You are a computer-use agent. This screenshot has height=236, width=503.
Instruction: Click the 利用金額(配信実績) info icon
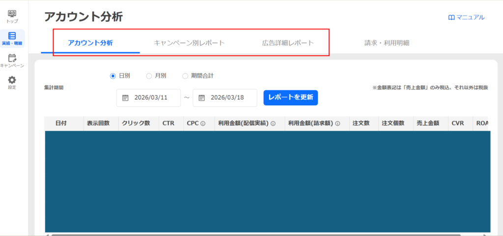273,123
